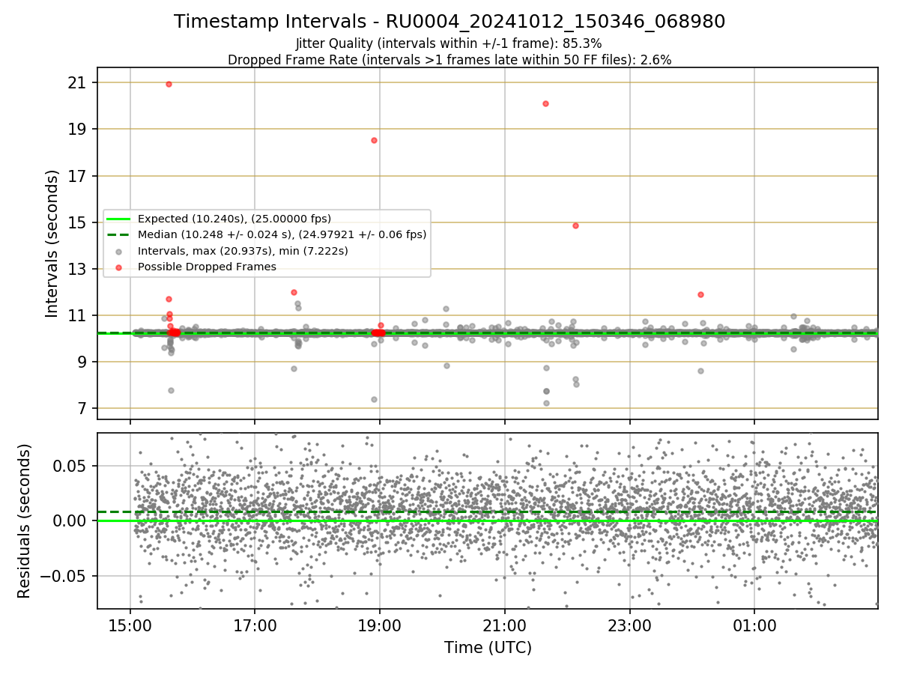
Task: Click the gray dot marker in the legend
Action: [x=119, y=251]
